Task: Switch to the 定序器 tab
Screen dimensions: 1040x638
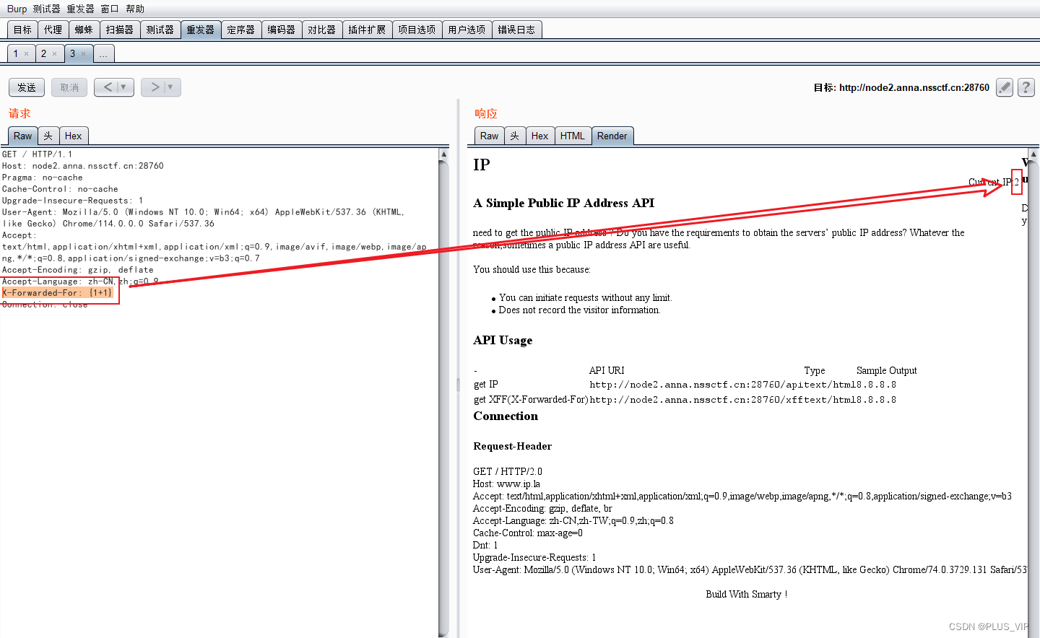Action: [x=240, y=30]
